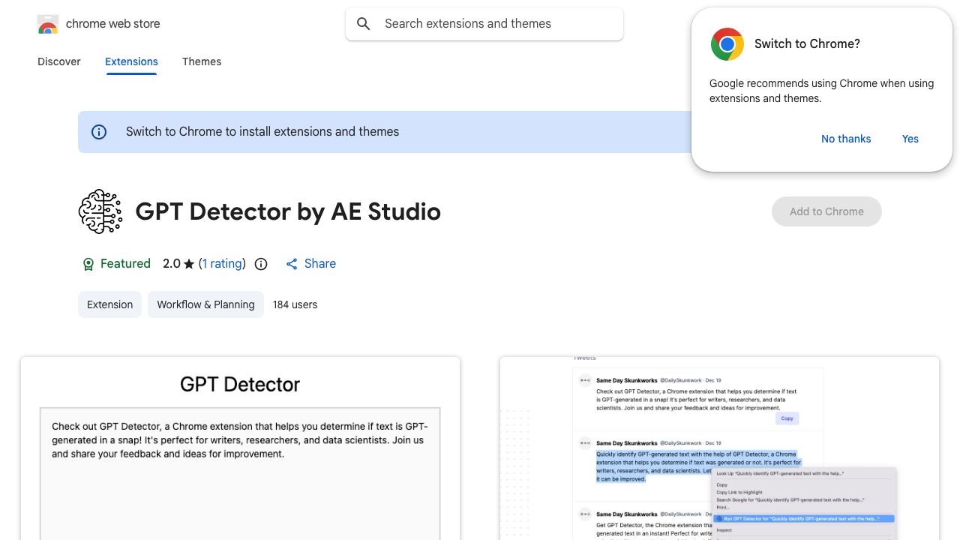The height and width of the screenshot is (540, 960).
Task: Open the 1 rating link
Action: pyautogui.click(x=222, y=264)
